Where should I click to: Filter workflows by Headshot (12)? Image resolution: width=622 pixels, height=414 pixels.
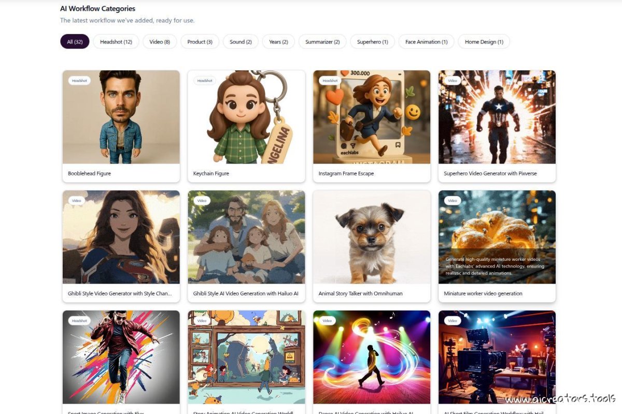(116, 42)
